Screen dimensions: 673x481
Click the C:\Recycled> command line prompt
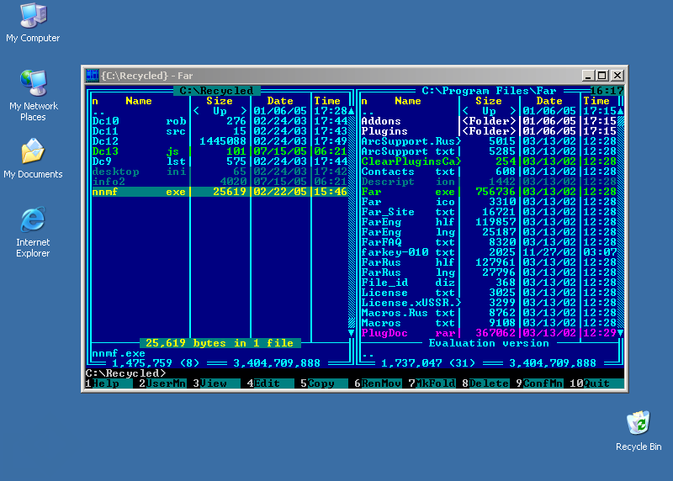tap(125, 373)
